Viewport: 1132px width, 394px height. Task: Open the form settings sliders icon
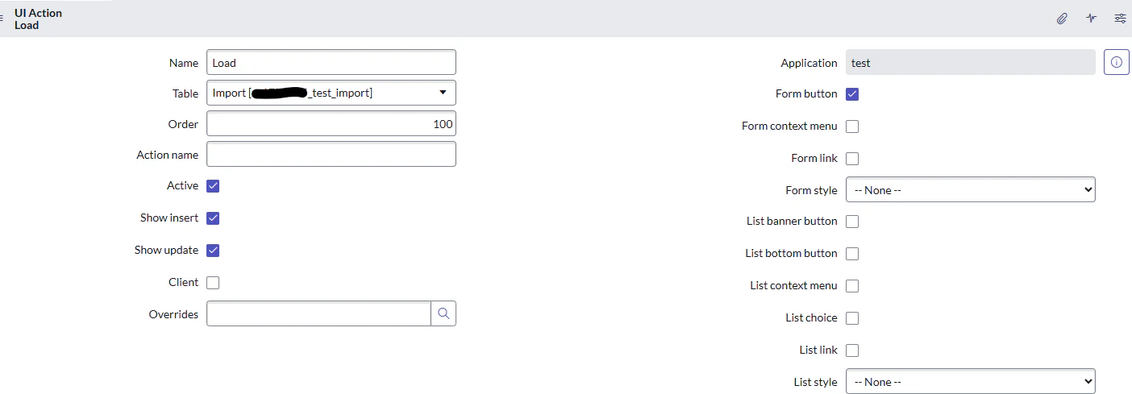(1120, 19)
